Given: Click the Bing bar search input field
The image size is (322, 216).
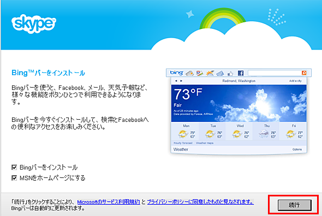Looking at the screenshot, I should point(275,73).
